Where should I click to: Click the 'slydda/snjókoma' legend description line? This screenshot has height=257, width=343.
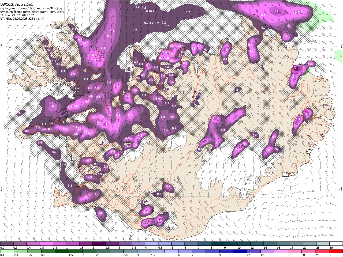coord(32,12)
